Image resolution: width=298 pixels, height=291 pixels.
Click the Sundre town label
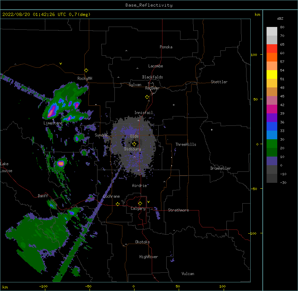click(101, 135)
